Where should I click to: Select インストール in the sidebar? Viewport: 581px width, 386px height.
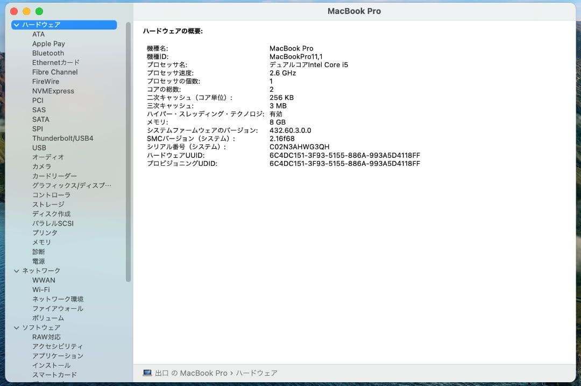pos(52,365)
